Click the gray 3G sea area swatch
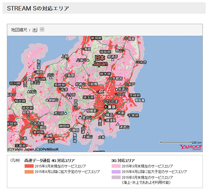Screen dimensions: 208x191 click(116, 177)
